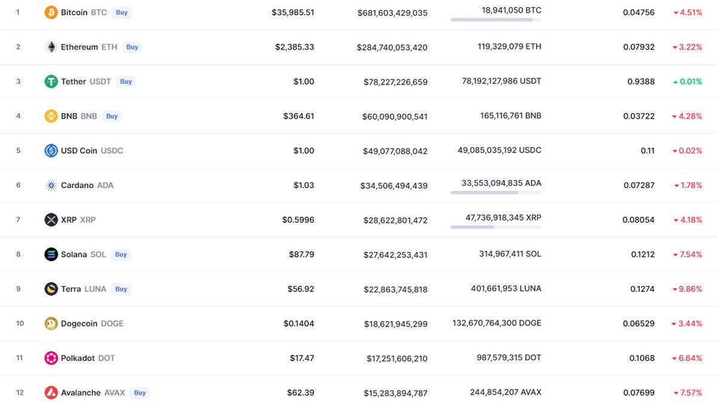
Task: Open the Ethereum coin page link
Action: 82,47
